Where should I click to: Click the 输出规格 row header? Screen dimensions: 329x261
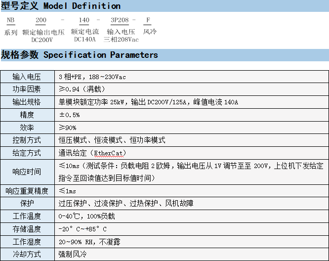click(27, 102)
